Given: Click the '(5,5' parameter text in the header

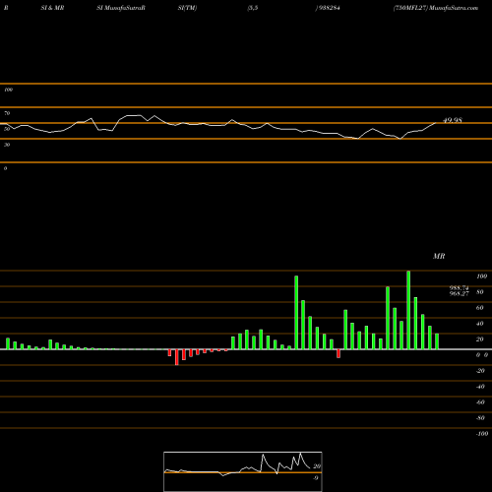Looking at the screenshot, I should click(253, 8).
